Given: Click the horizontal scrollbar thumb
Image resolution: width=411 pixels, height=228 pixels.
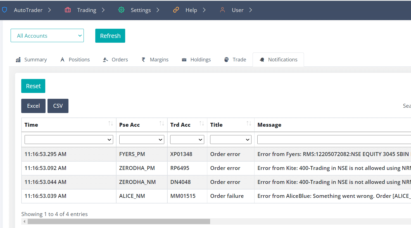Looking at the screenshot, I should [119, 221].
